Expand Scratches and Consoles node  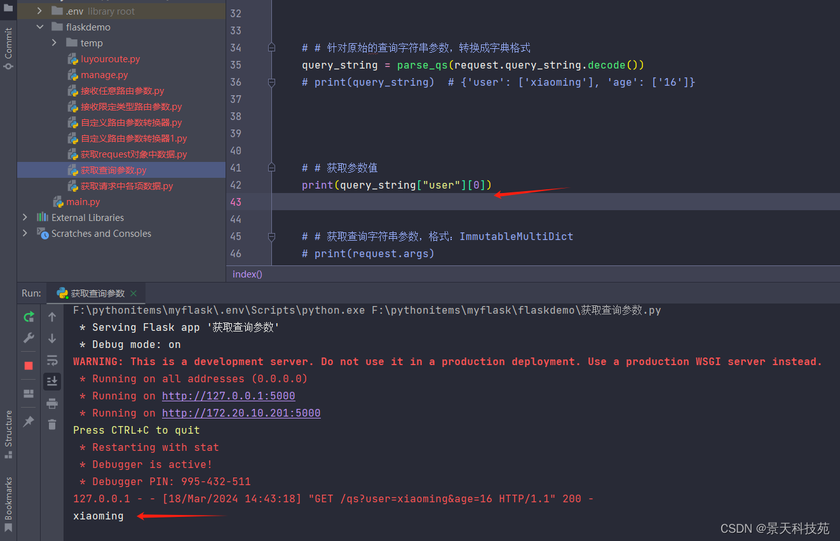point(25,233)
